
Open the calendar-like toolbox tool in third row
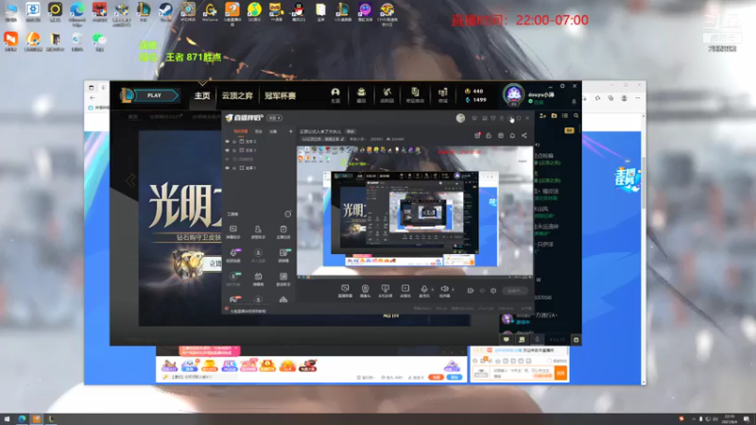coord(258,278)
